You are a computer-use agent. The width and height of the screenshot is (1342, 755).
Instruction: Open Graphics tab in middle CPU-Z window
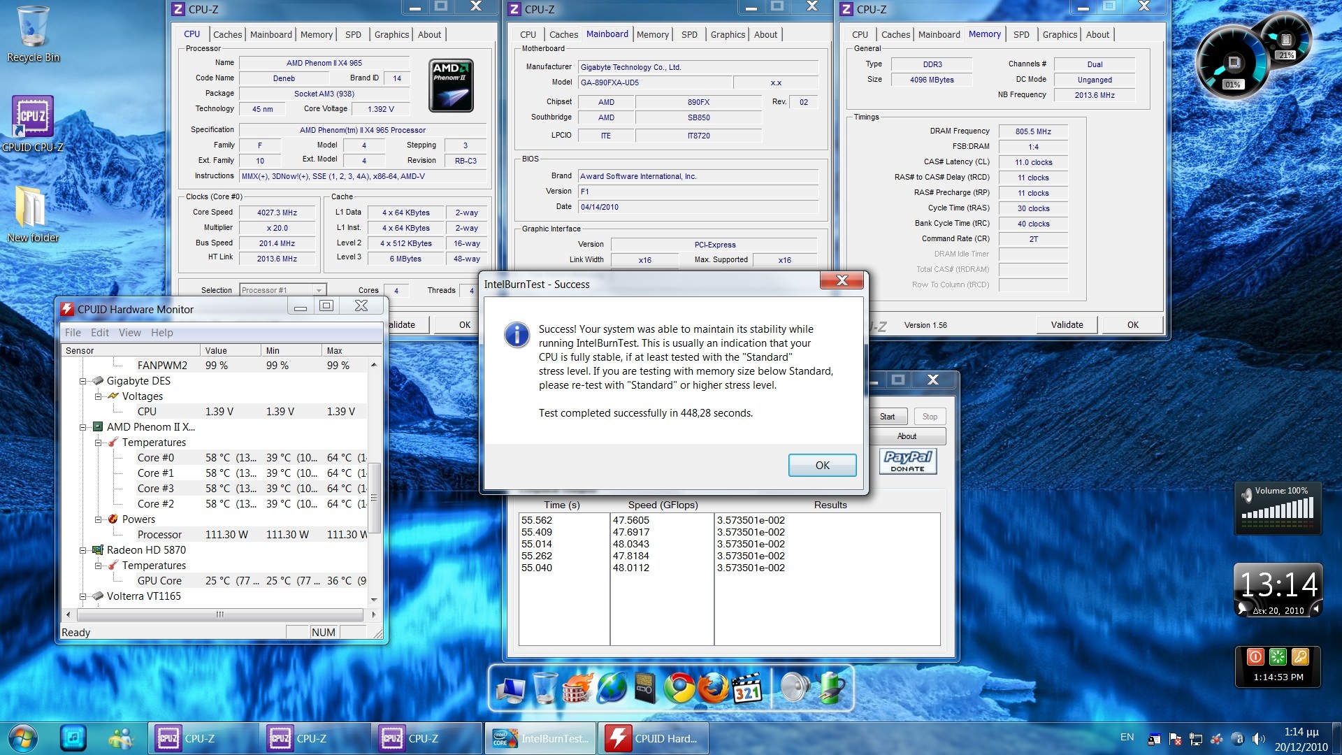click(728, 34)
